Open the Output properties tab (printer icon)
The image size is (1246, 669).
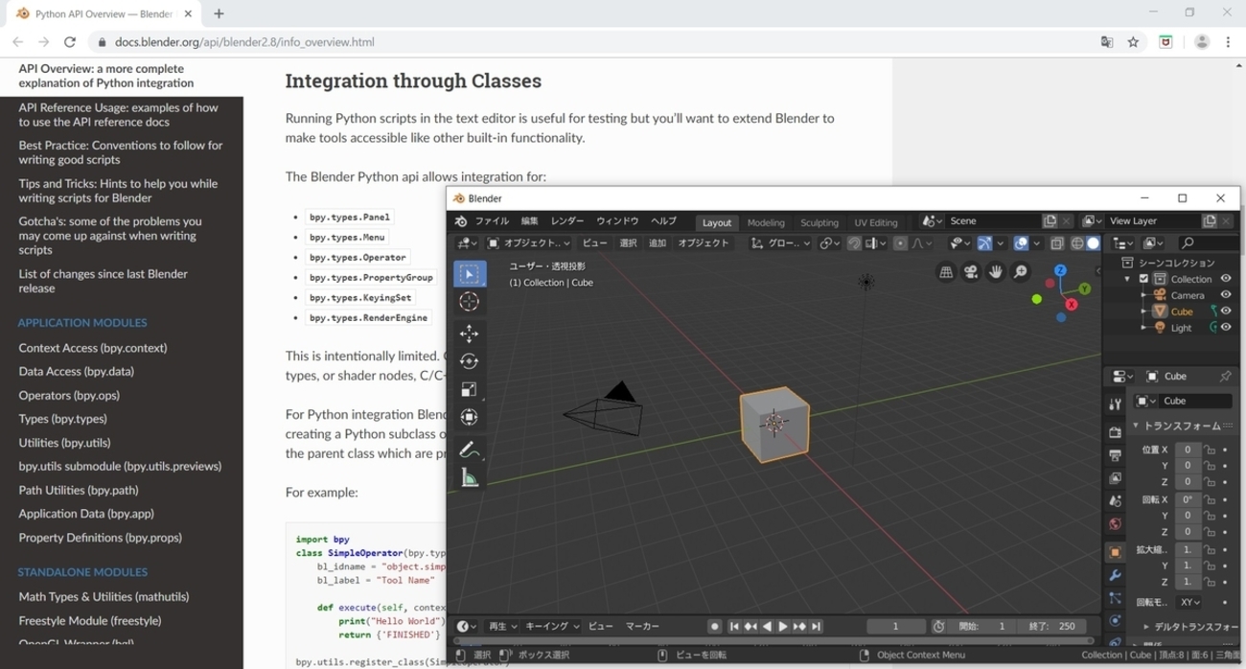click(1115, 455)
